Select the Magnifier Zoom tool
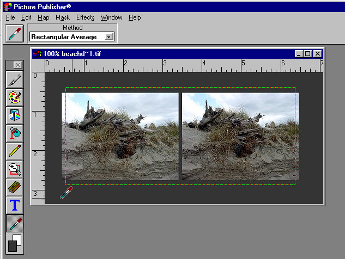Screen dimensions: 345x259 15,170
